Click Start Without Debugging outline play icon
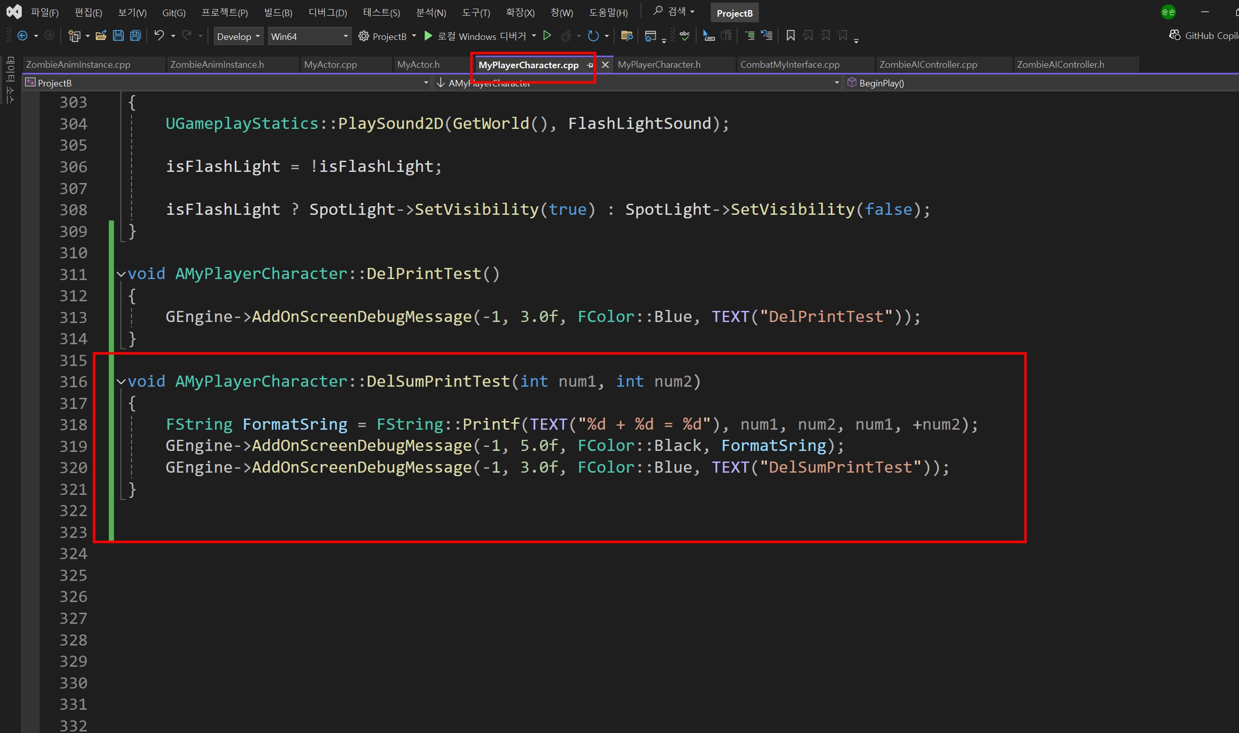This screenshot has width=1239, height=733. (x=547, y=36)
